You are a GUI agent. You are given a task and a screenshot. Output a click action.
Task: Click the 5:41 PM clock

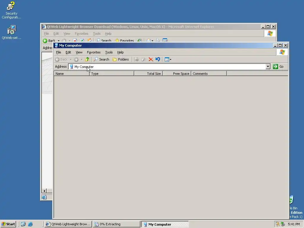click(294, 224)
